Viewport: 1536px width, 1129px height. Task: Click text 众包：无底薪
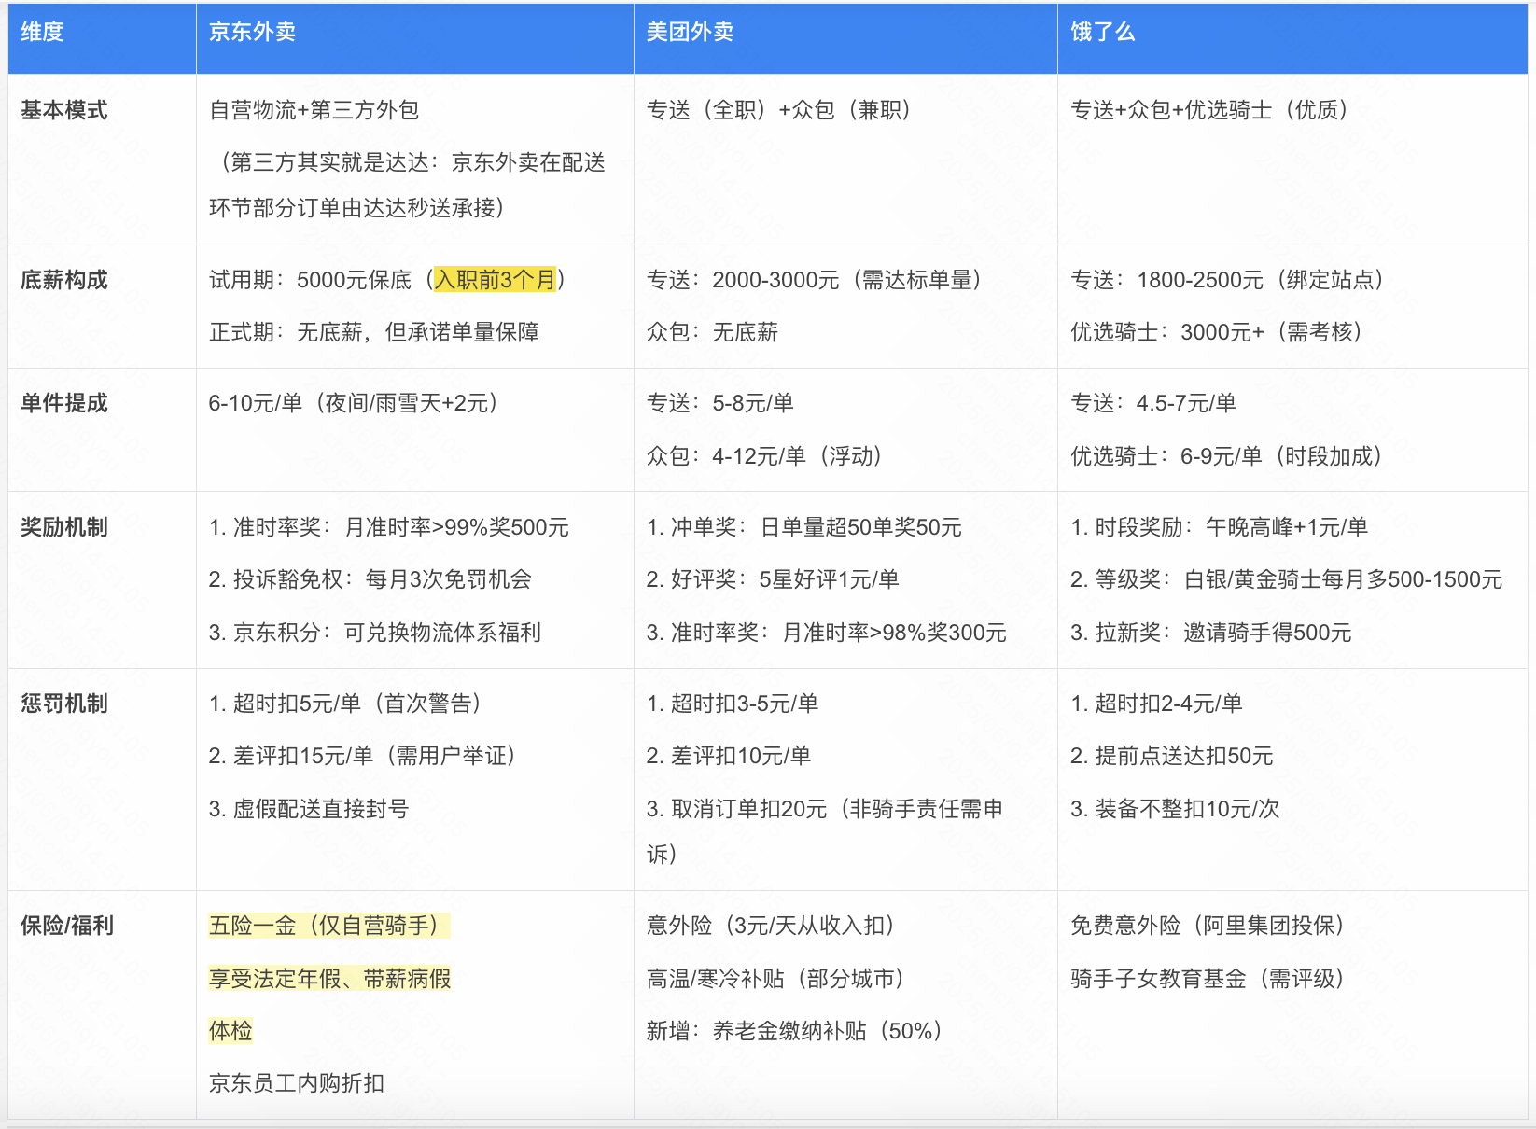[712, 332]
